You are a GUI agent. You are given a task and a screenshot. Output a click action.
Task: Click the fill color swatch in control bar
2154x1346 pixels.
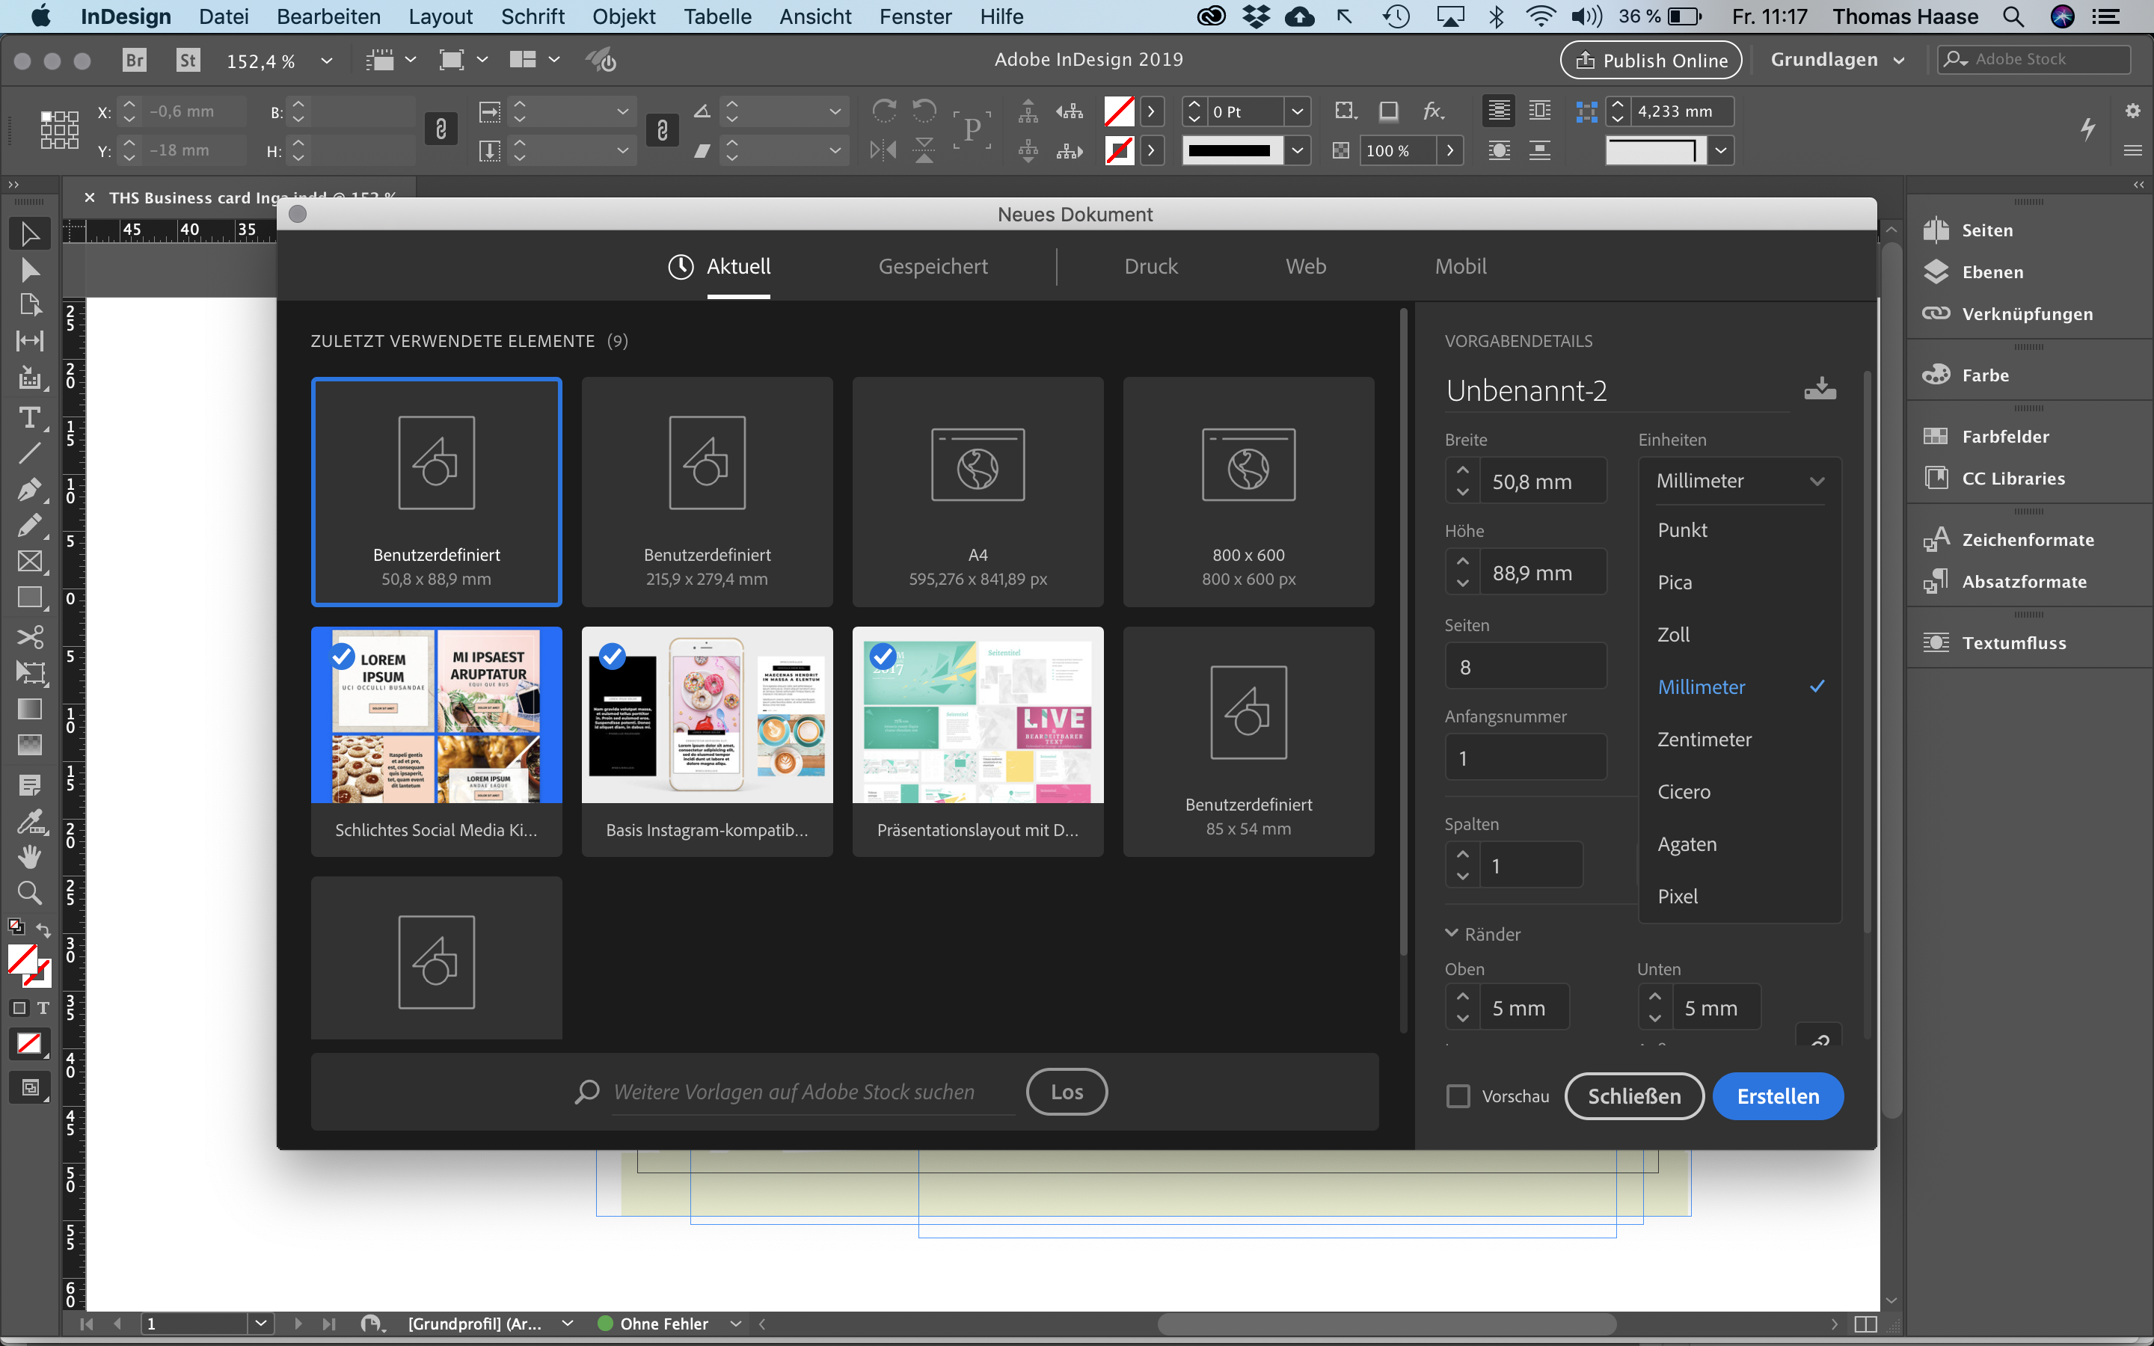pyautogui.click(x=1119, y=111)
